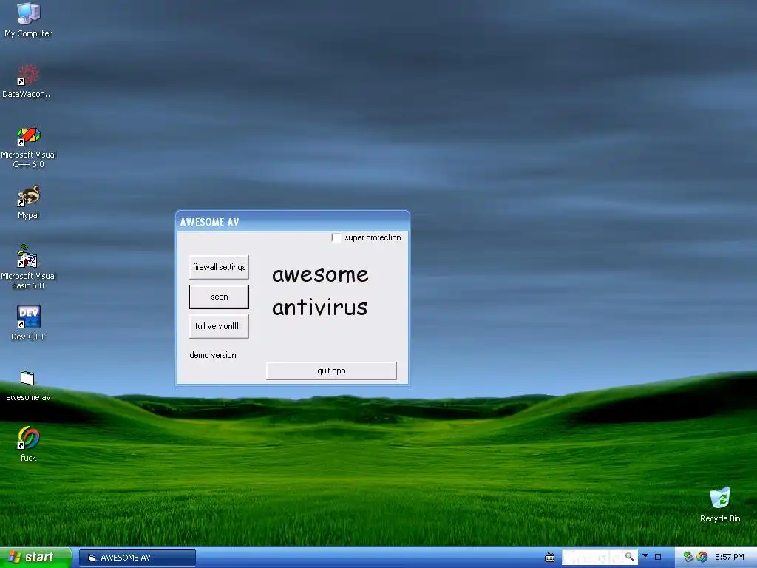Open the My Computer desktop icon

point(28,20)
